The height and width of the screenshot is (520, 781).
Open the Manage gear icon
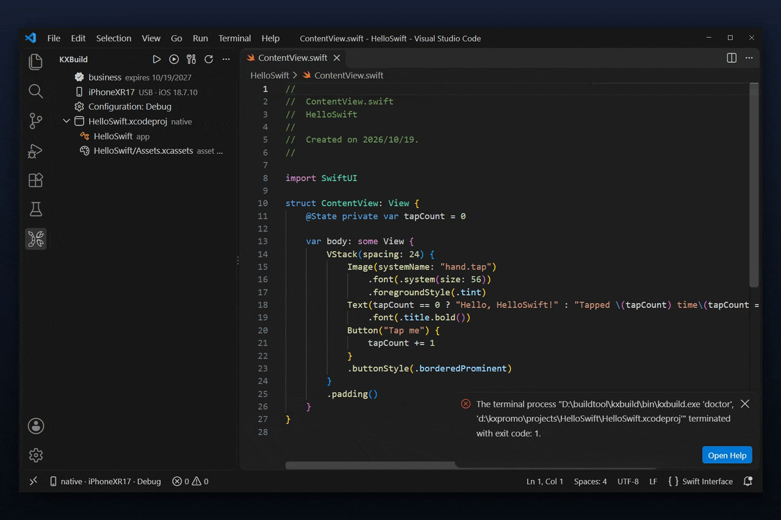[x=36, y=455]
